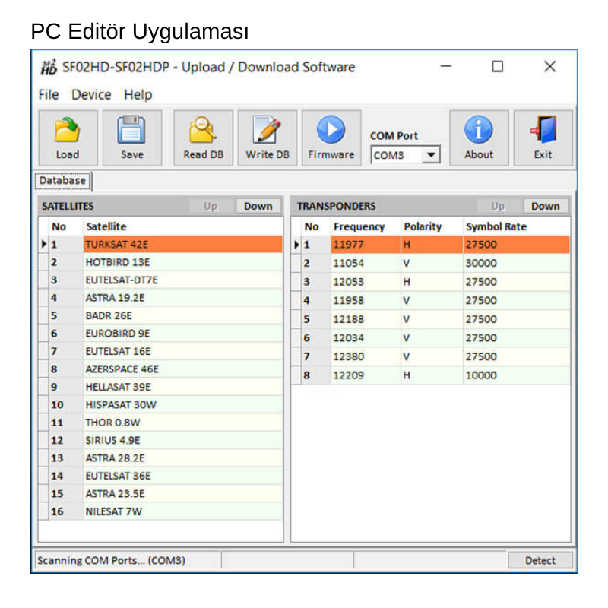Select satellite ASTRA 23.5E

(183, 494)
